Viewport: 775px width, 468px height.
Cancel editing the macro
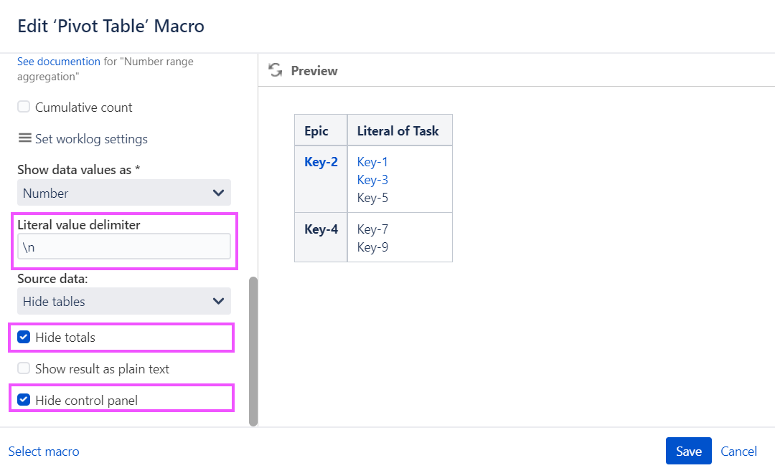(x=738, y=451)
